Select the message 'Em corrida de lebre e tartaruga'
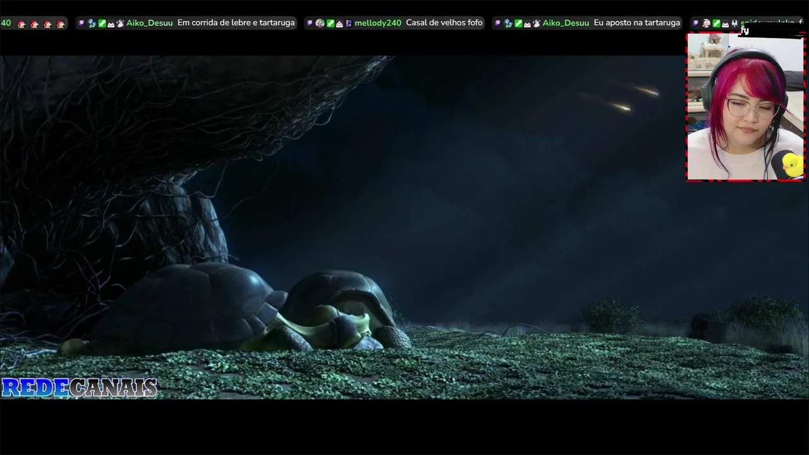 point(236,23)
